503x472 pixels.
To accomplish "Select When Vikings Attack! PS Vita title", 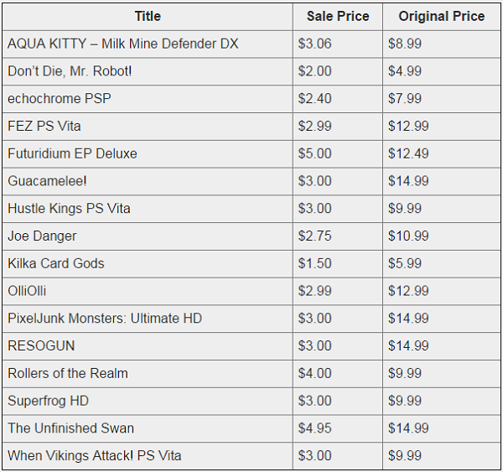I will pyautogui.click(x=95, y=455).
